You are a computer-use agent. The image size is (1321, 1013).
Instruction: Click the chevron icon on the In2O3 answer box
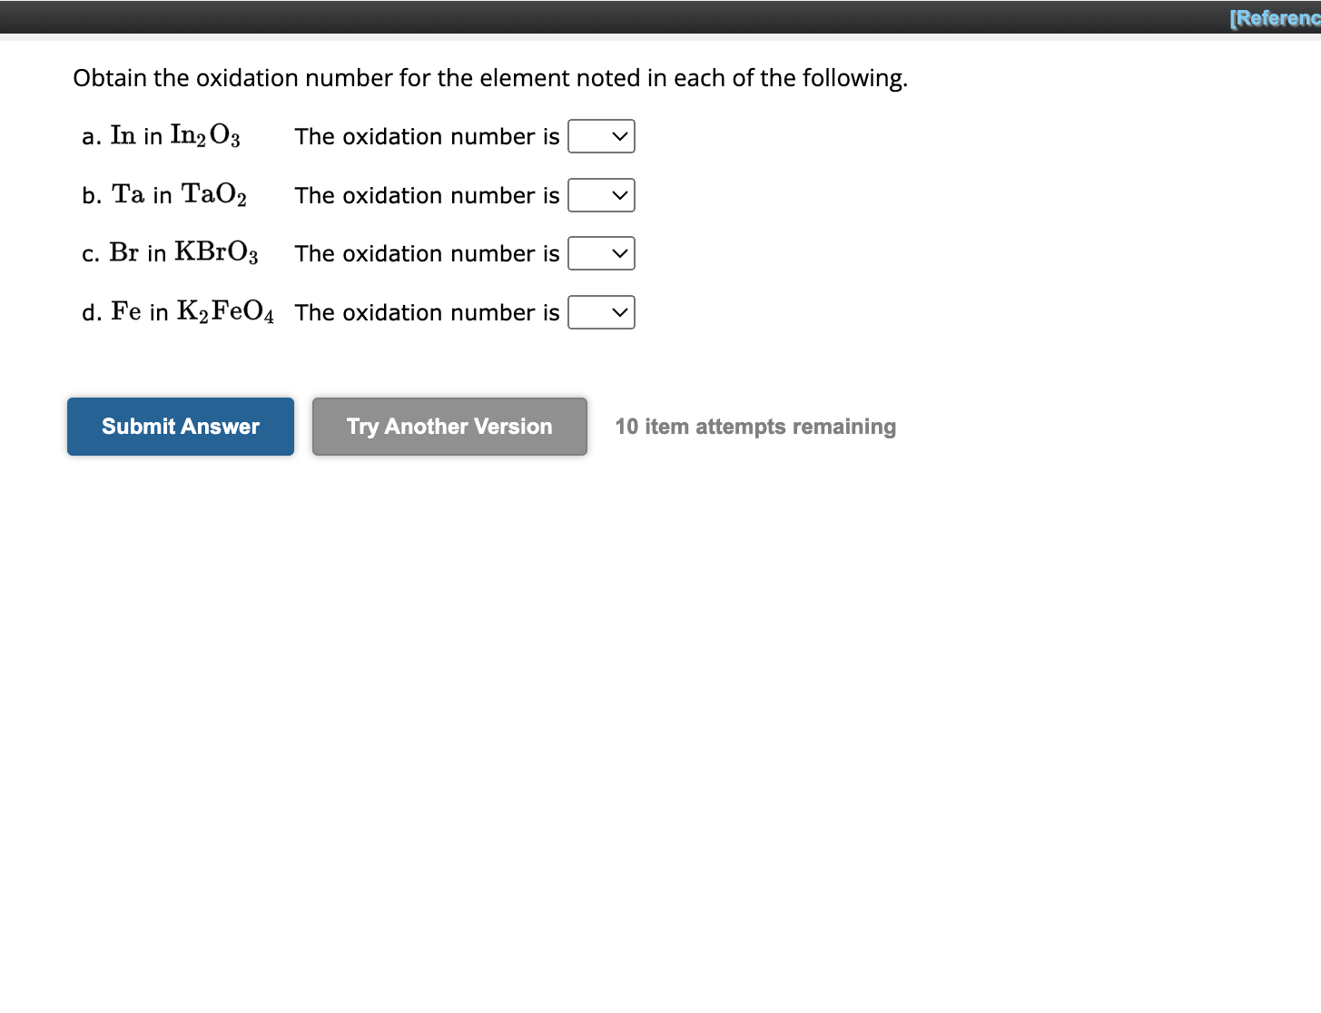pyautogui.click(x=619, y=136)
